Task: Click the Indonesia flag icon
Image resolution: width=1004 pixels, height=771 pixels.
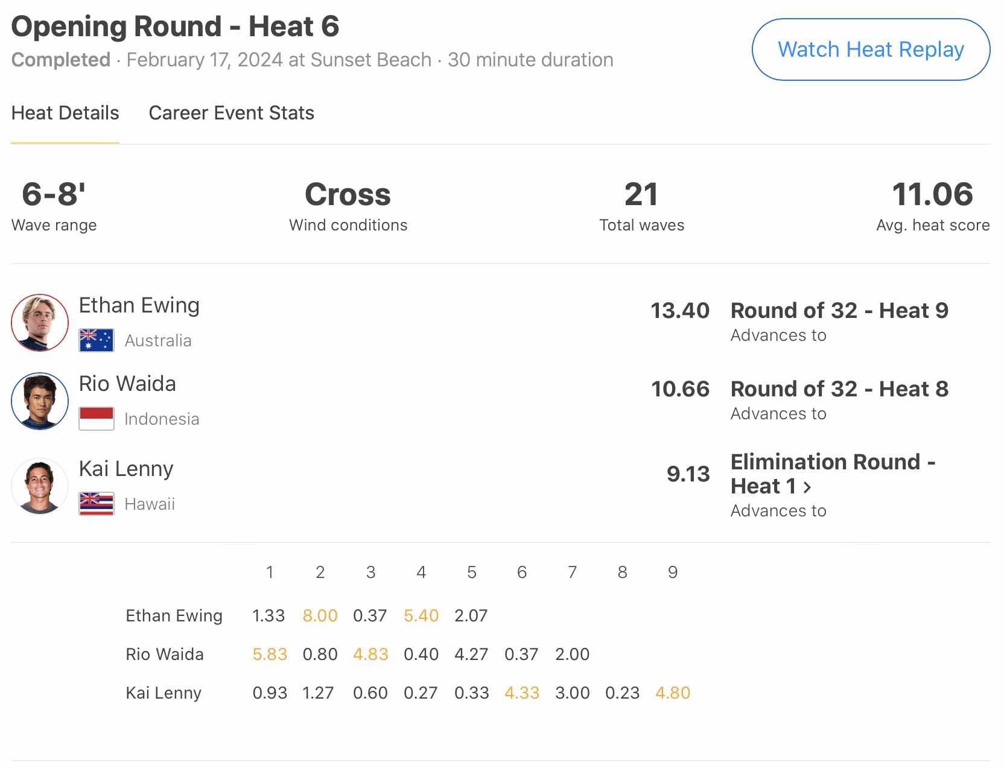Action: (97, 419)
